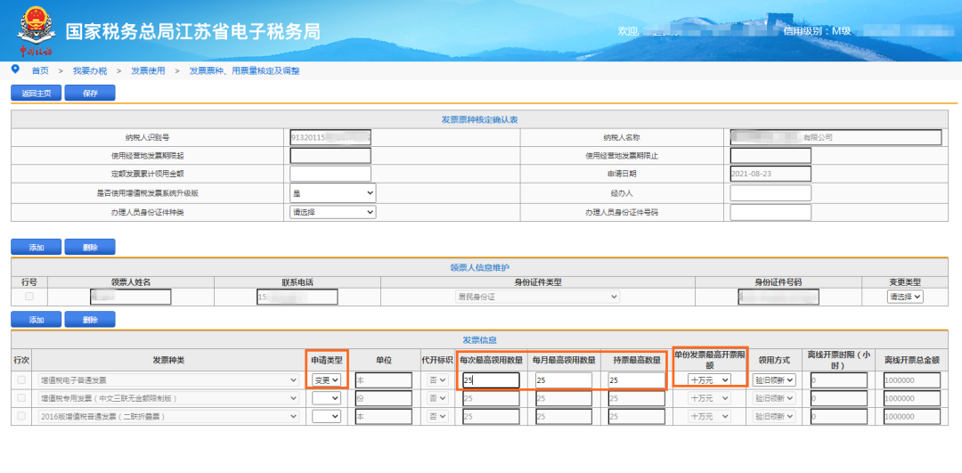Click 每月最高领用数量 field in 增值税专用发票 row
Viewport: 962px width, 473px height.
[564, 398]
